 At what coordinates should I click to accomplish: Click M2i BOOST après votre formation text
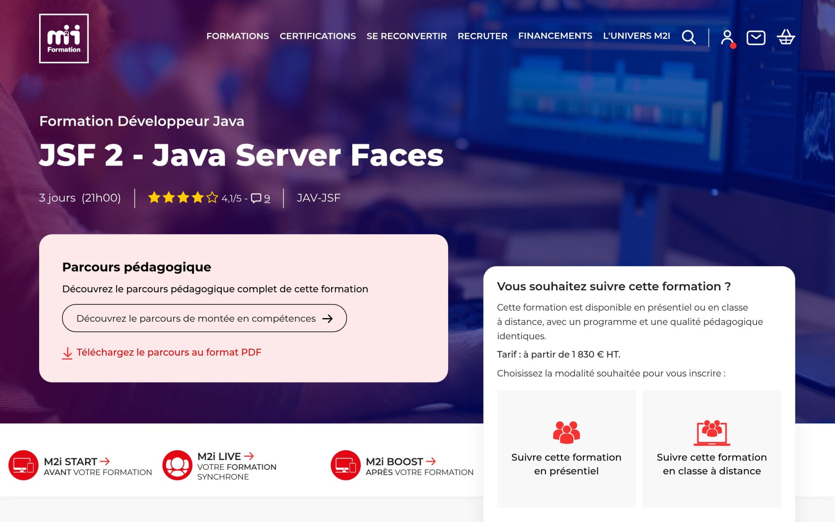pyautogui.click(x=420, y=467)
